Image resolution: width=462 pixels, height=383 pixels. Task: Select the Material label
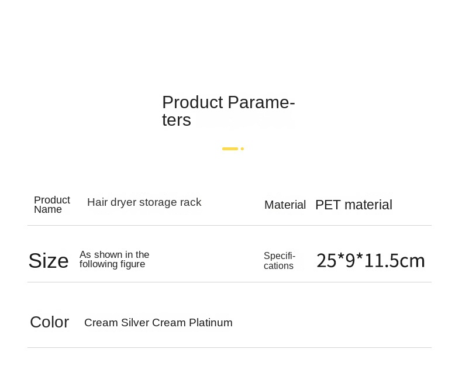pos(285,205)
